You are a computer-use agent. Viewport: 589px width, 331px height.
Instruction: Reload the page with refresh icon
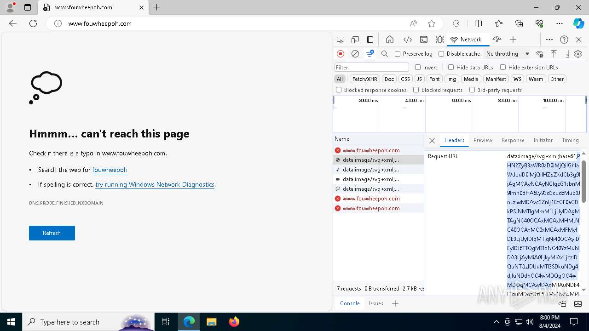click(33, 23)
